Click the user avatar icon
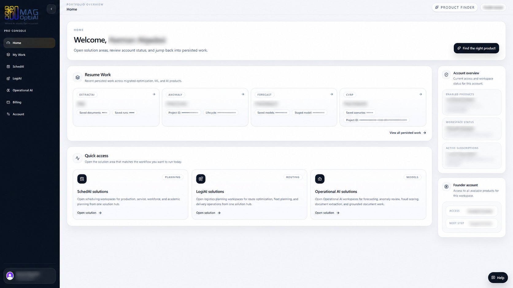This screenshot has height=288, width=513. point(10,276)
